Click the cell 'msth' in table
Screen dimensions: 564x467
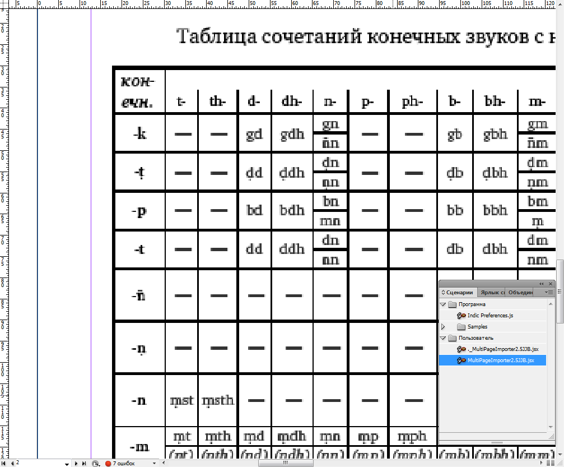(x=218, y=400)
